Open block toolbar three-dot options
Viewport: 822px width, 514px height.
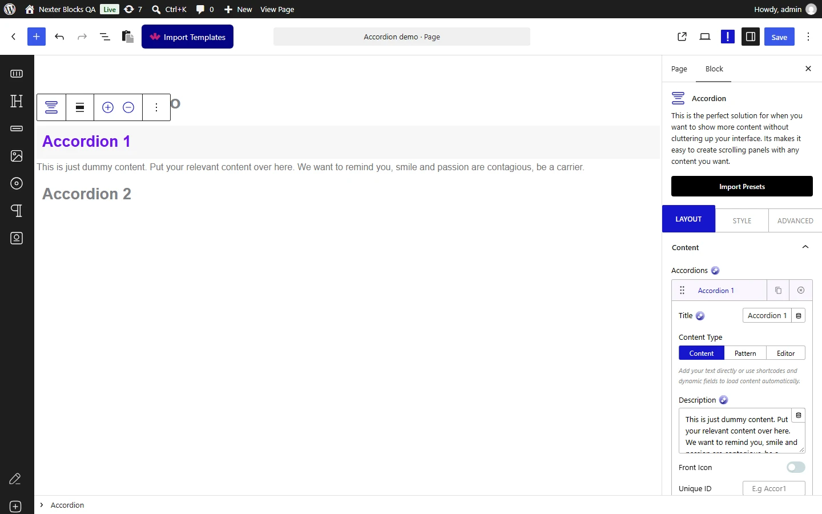click(x=156, y=107)
